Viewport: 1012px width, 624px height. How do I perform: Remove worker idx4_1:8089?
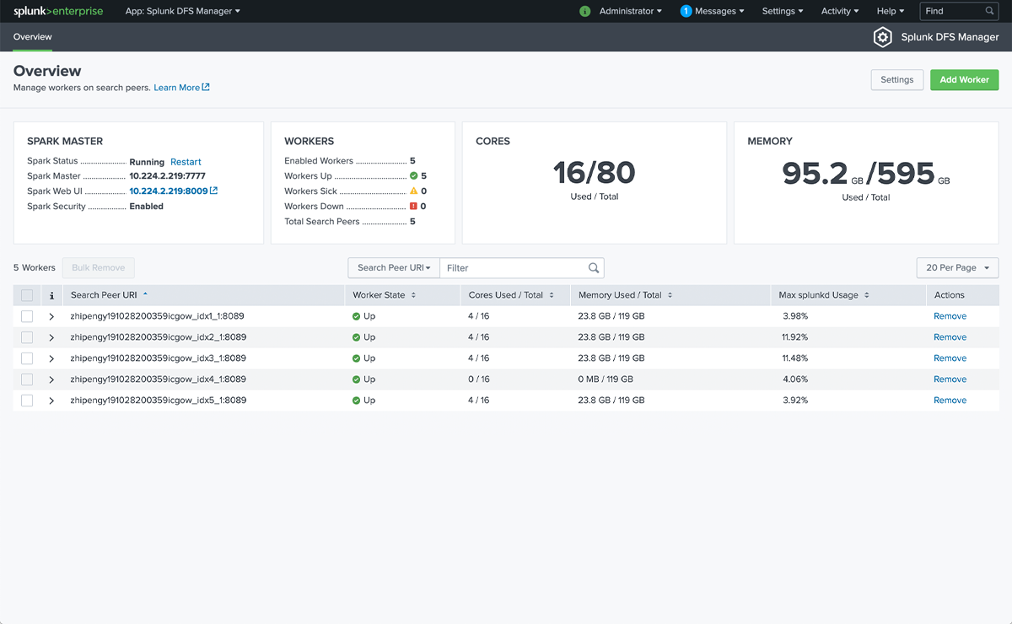[x=950, y=379]
